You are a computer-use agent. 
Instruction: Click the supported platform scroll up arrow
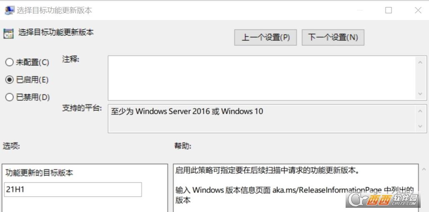click(x=421, y=111)
